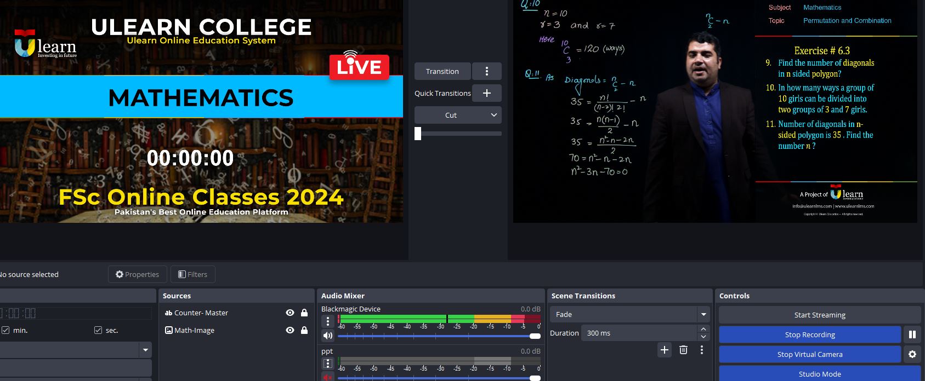Open the source Filters dialog
Image resolution: width=925 pixels, height=381 pixels.
pyautogui.click(x=192, y=274)
